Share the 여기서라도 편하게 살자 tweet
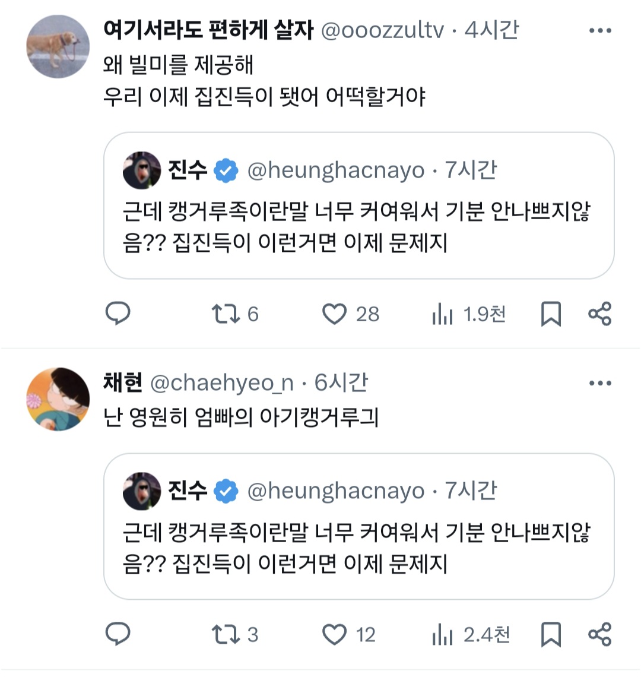Screen dimensions: 641x677 [599, 314]
